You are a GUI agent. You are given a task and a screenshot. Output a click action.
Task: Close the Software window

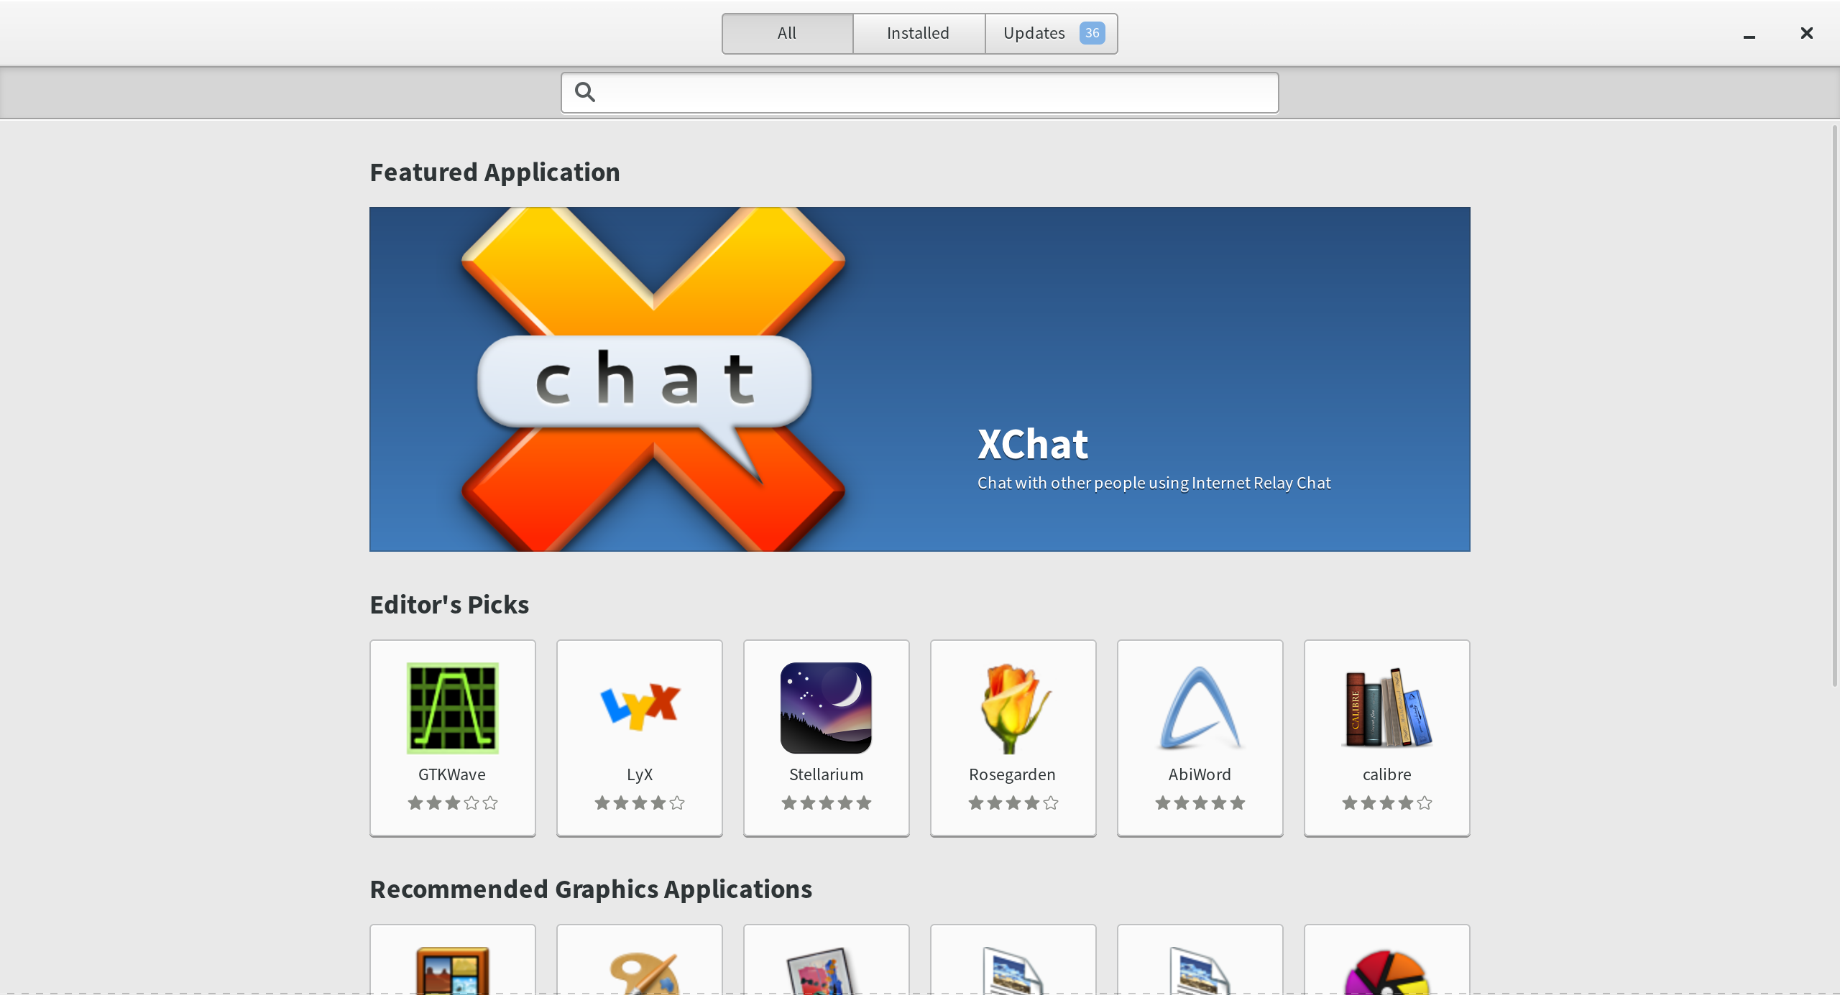(x=1807, y=33)
